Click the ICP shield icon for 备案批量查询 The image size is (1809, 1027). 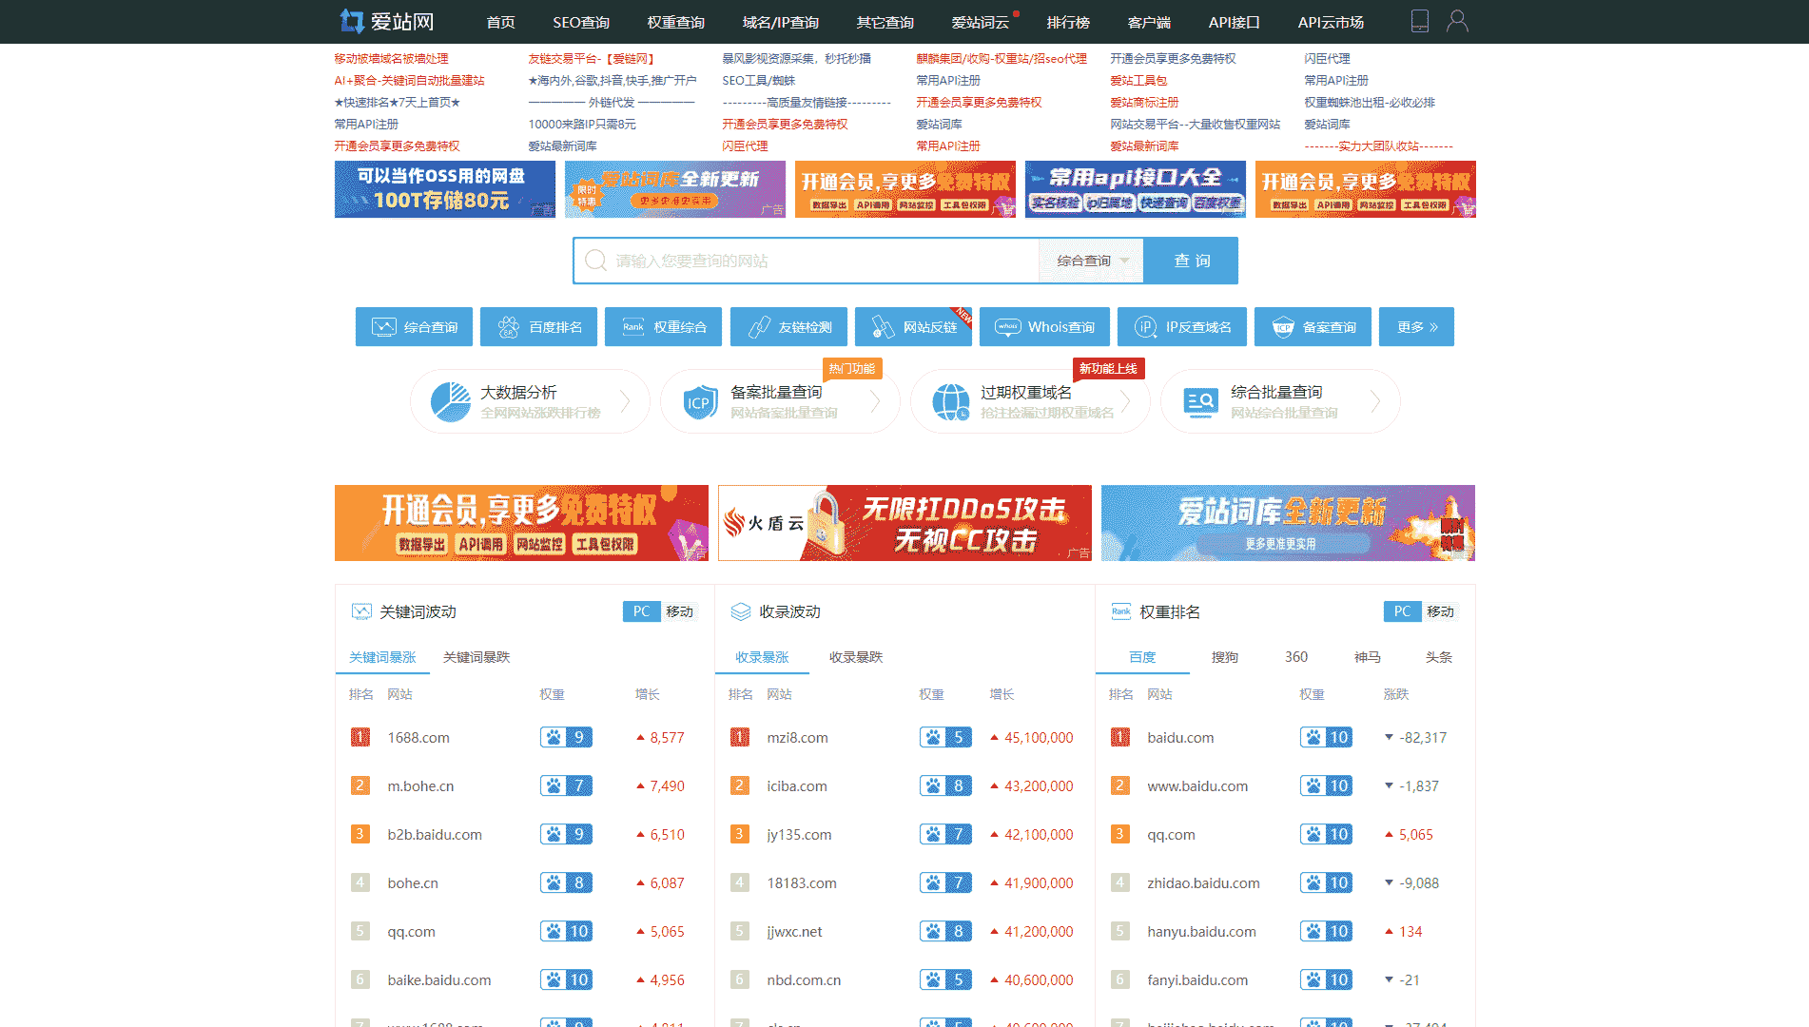coord(700,402)
